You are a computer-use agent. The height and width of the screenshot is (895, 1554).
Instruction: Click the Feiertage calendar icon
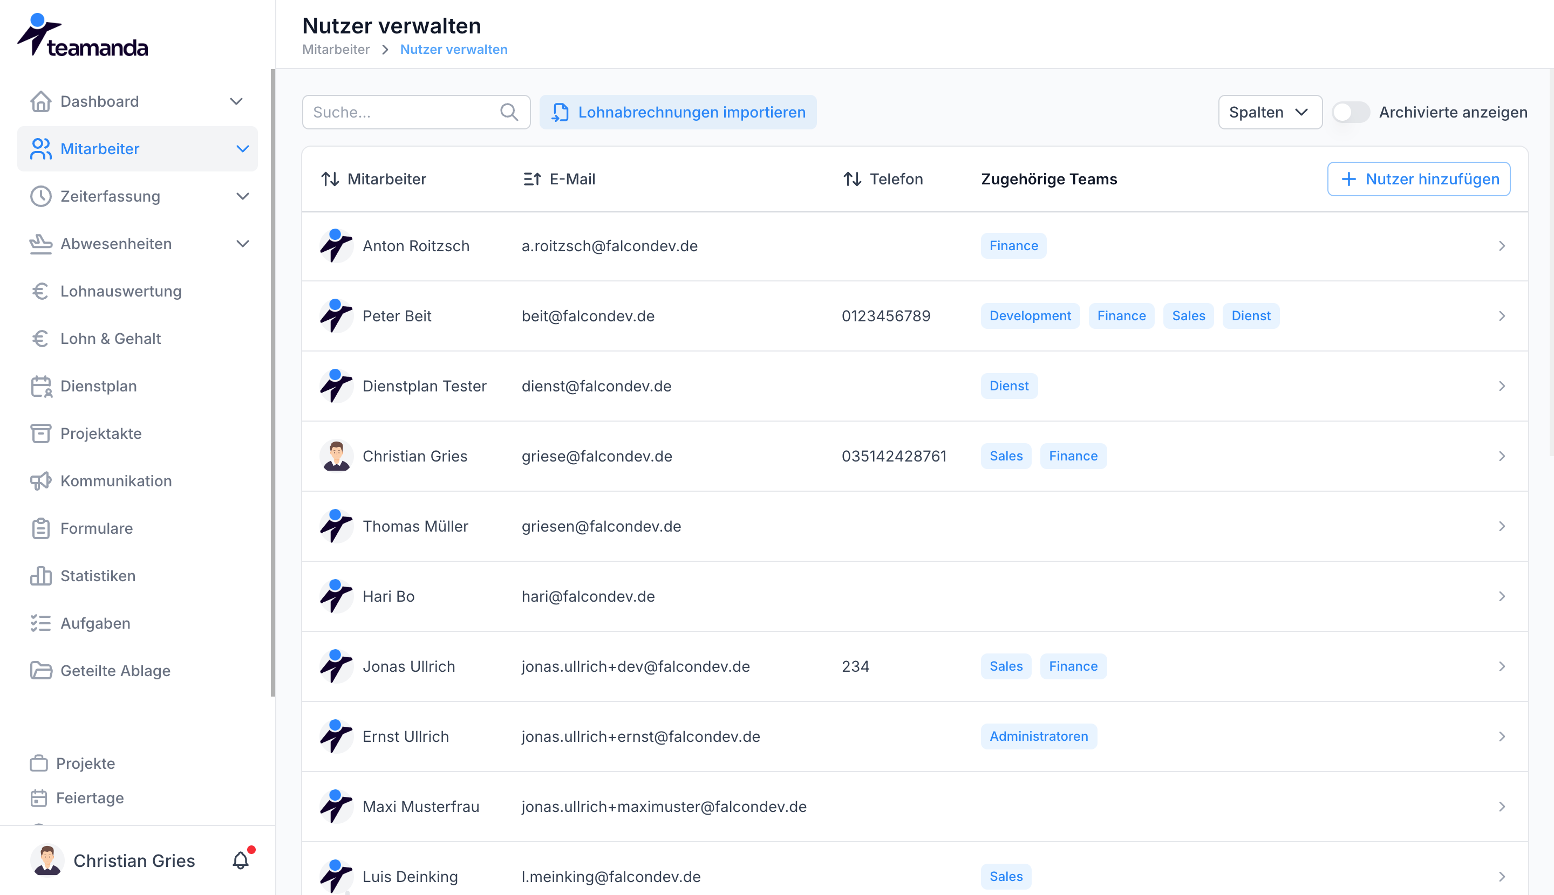tap(39, 797)
